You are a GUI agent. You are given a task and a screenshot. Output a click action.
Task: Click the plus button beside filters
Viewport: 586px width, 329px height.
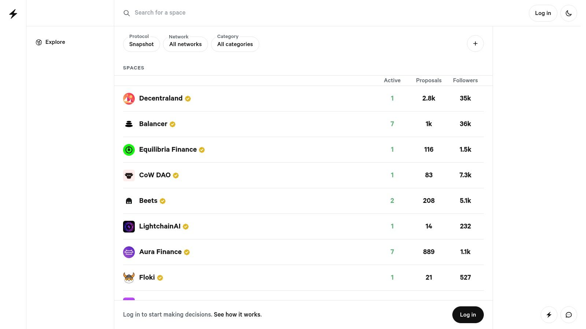point(475,44)
